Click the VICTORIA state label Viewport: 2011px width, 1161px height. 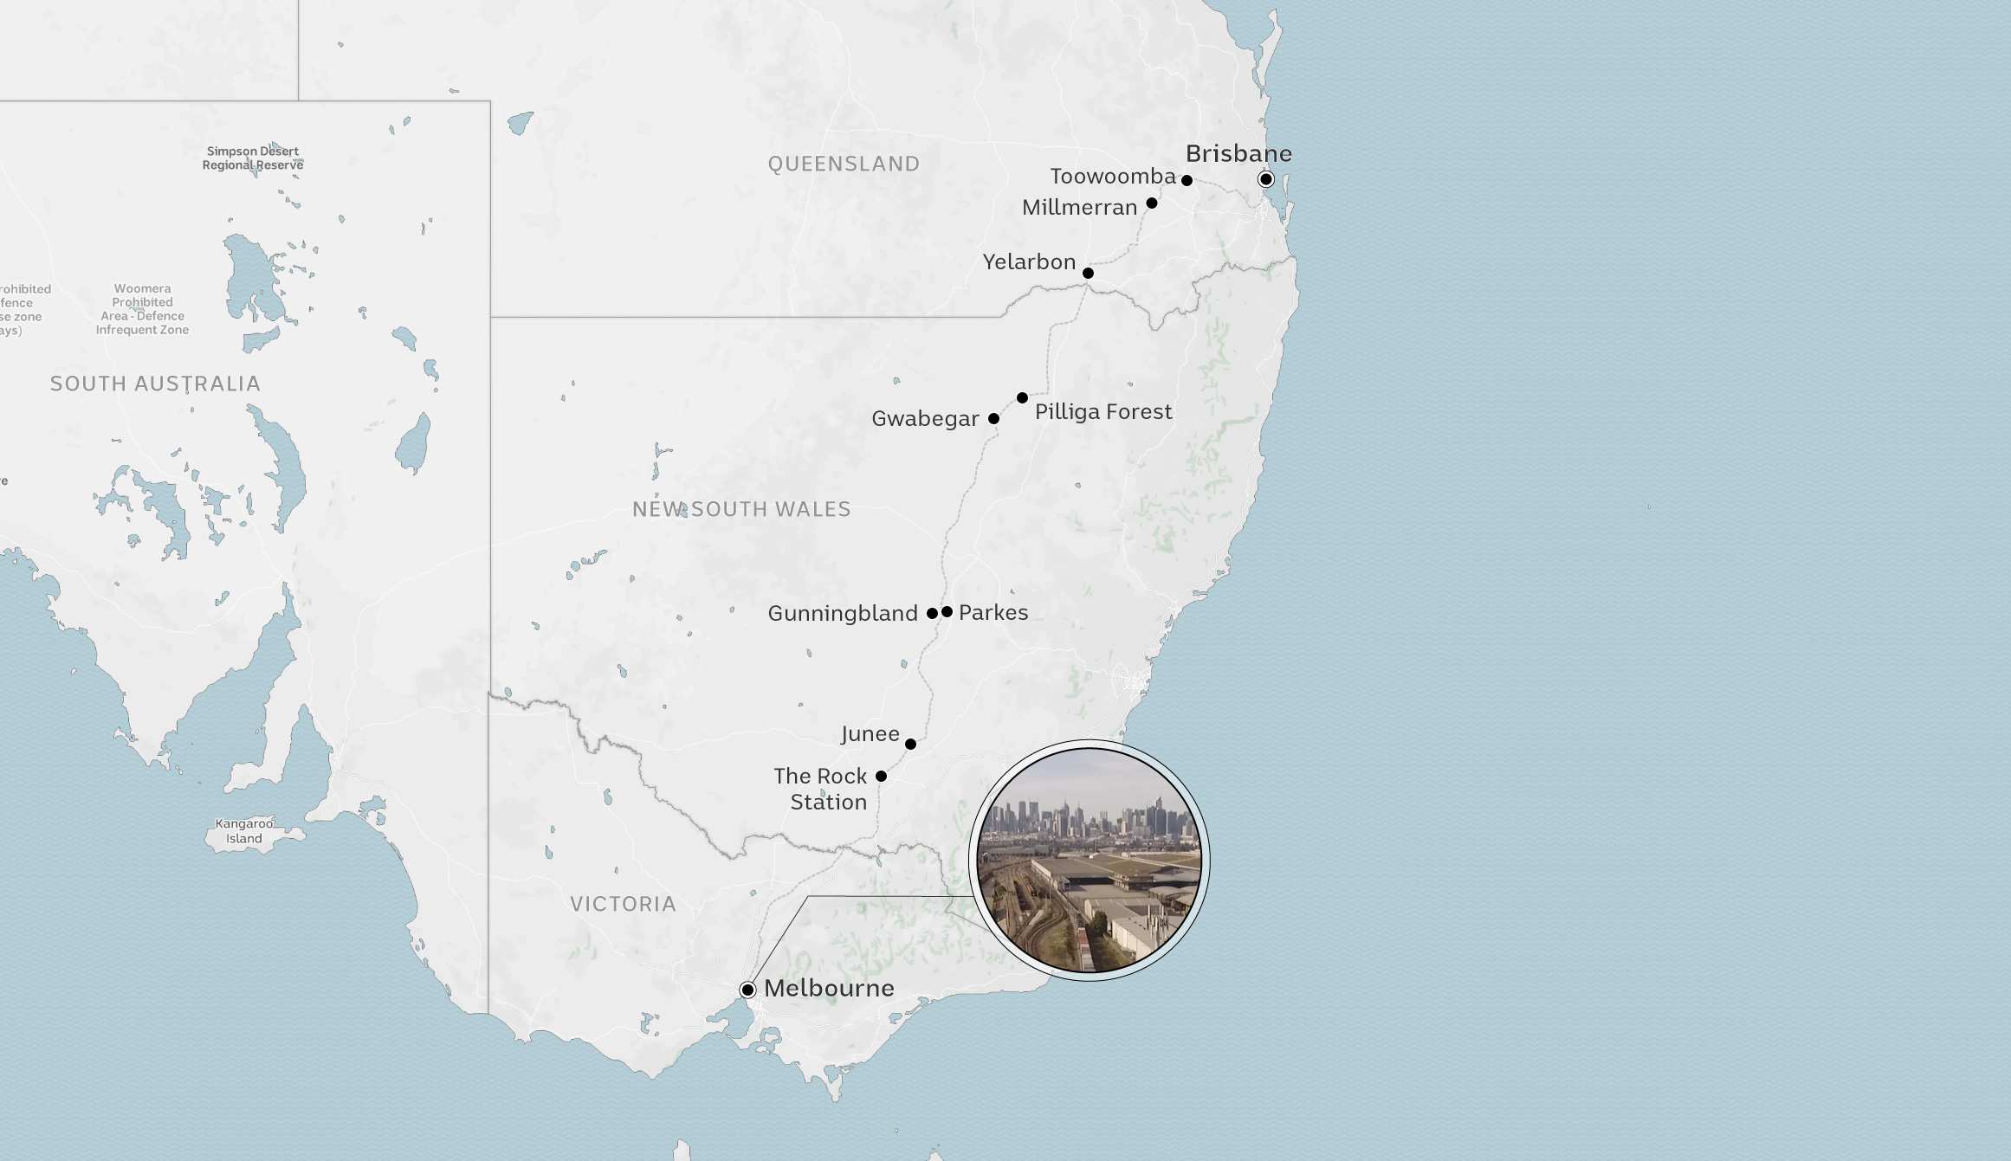pos(623,904)
